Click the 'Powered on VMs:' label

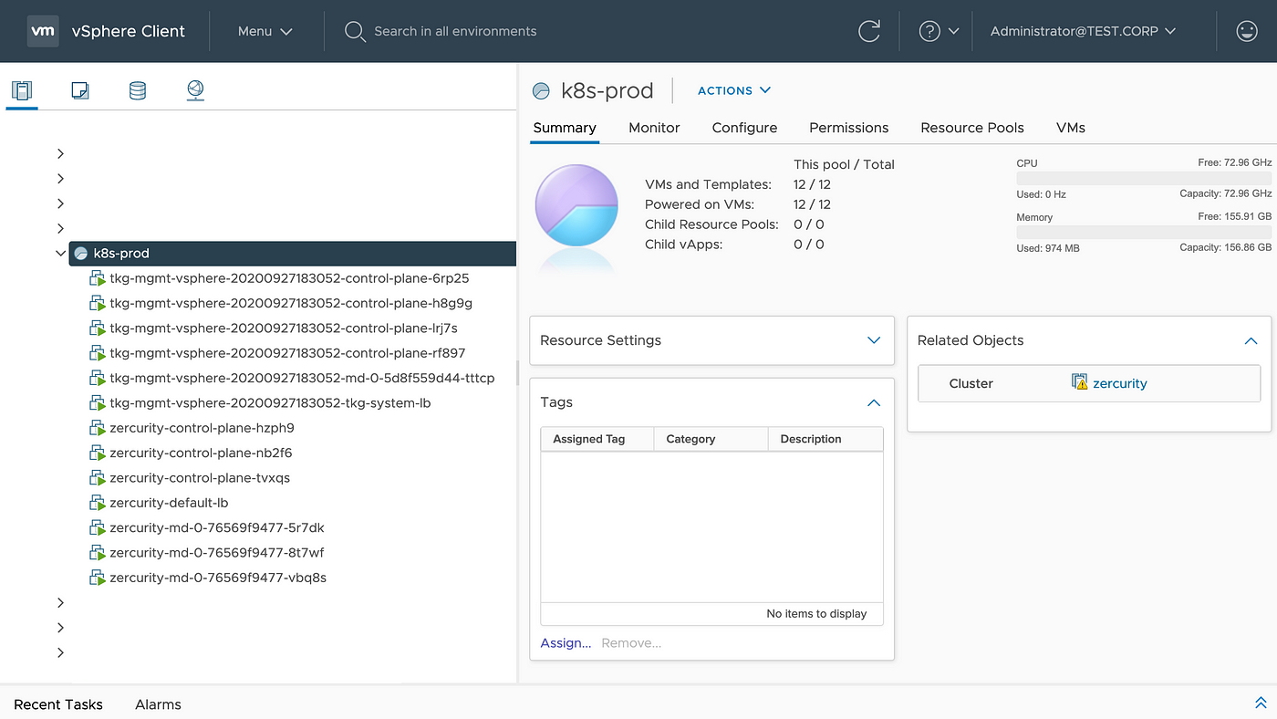tap(700, 204)
